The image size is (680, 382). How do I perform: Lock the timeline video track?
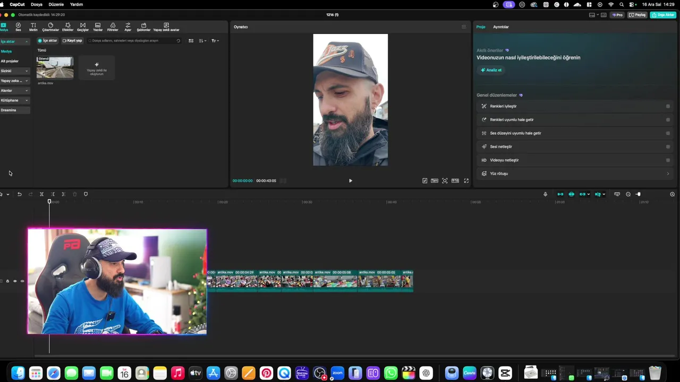click(7, 281)
